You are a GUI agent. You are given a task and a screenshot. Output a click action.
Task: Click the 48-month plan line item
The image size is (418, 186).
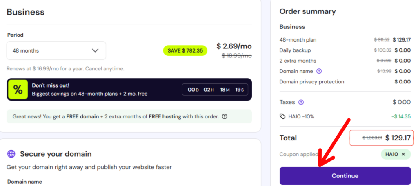coord(298,40)
